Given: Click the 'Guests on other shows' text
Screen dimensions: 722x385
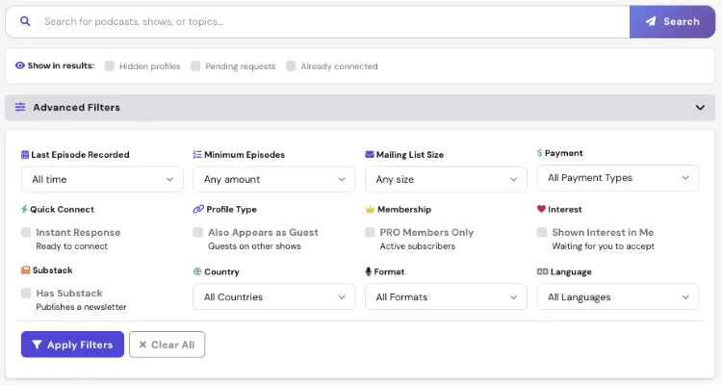Looking at the screenshot, I should click(x=254, y=246).
